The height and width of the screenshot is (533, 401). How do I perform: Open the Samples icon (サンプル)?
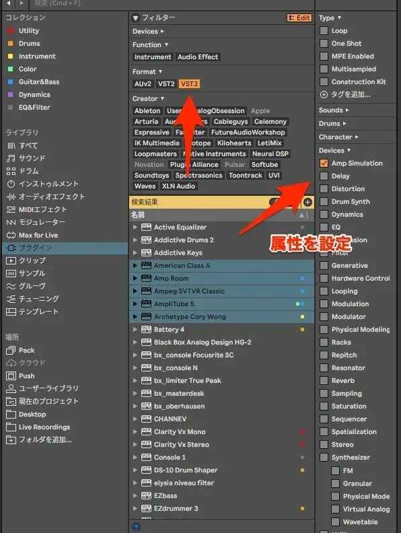(x=11, y=273)
